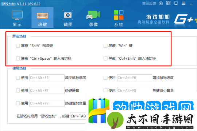Click the Ctr+Alt+F7 hotkey field
197x131 pixels.
point(47,91)
